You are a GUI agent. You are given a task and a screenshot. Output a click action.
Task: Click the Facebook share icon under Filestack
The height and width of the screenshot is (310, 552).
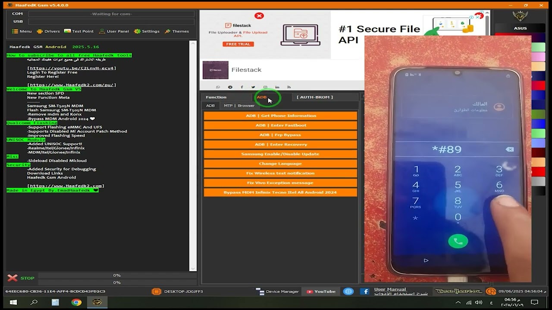(x=241, y=87)
